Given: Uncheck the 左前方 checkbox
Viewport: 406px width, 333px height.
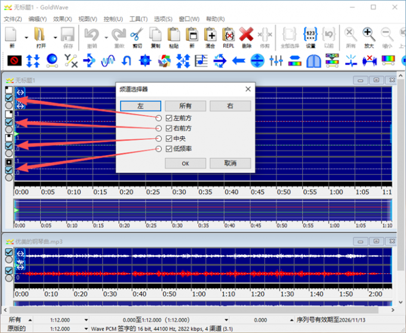Looking at the screenshot, I should pos(169,118).
